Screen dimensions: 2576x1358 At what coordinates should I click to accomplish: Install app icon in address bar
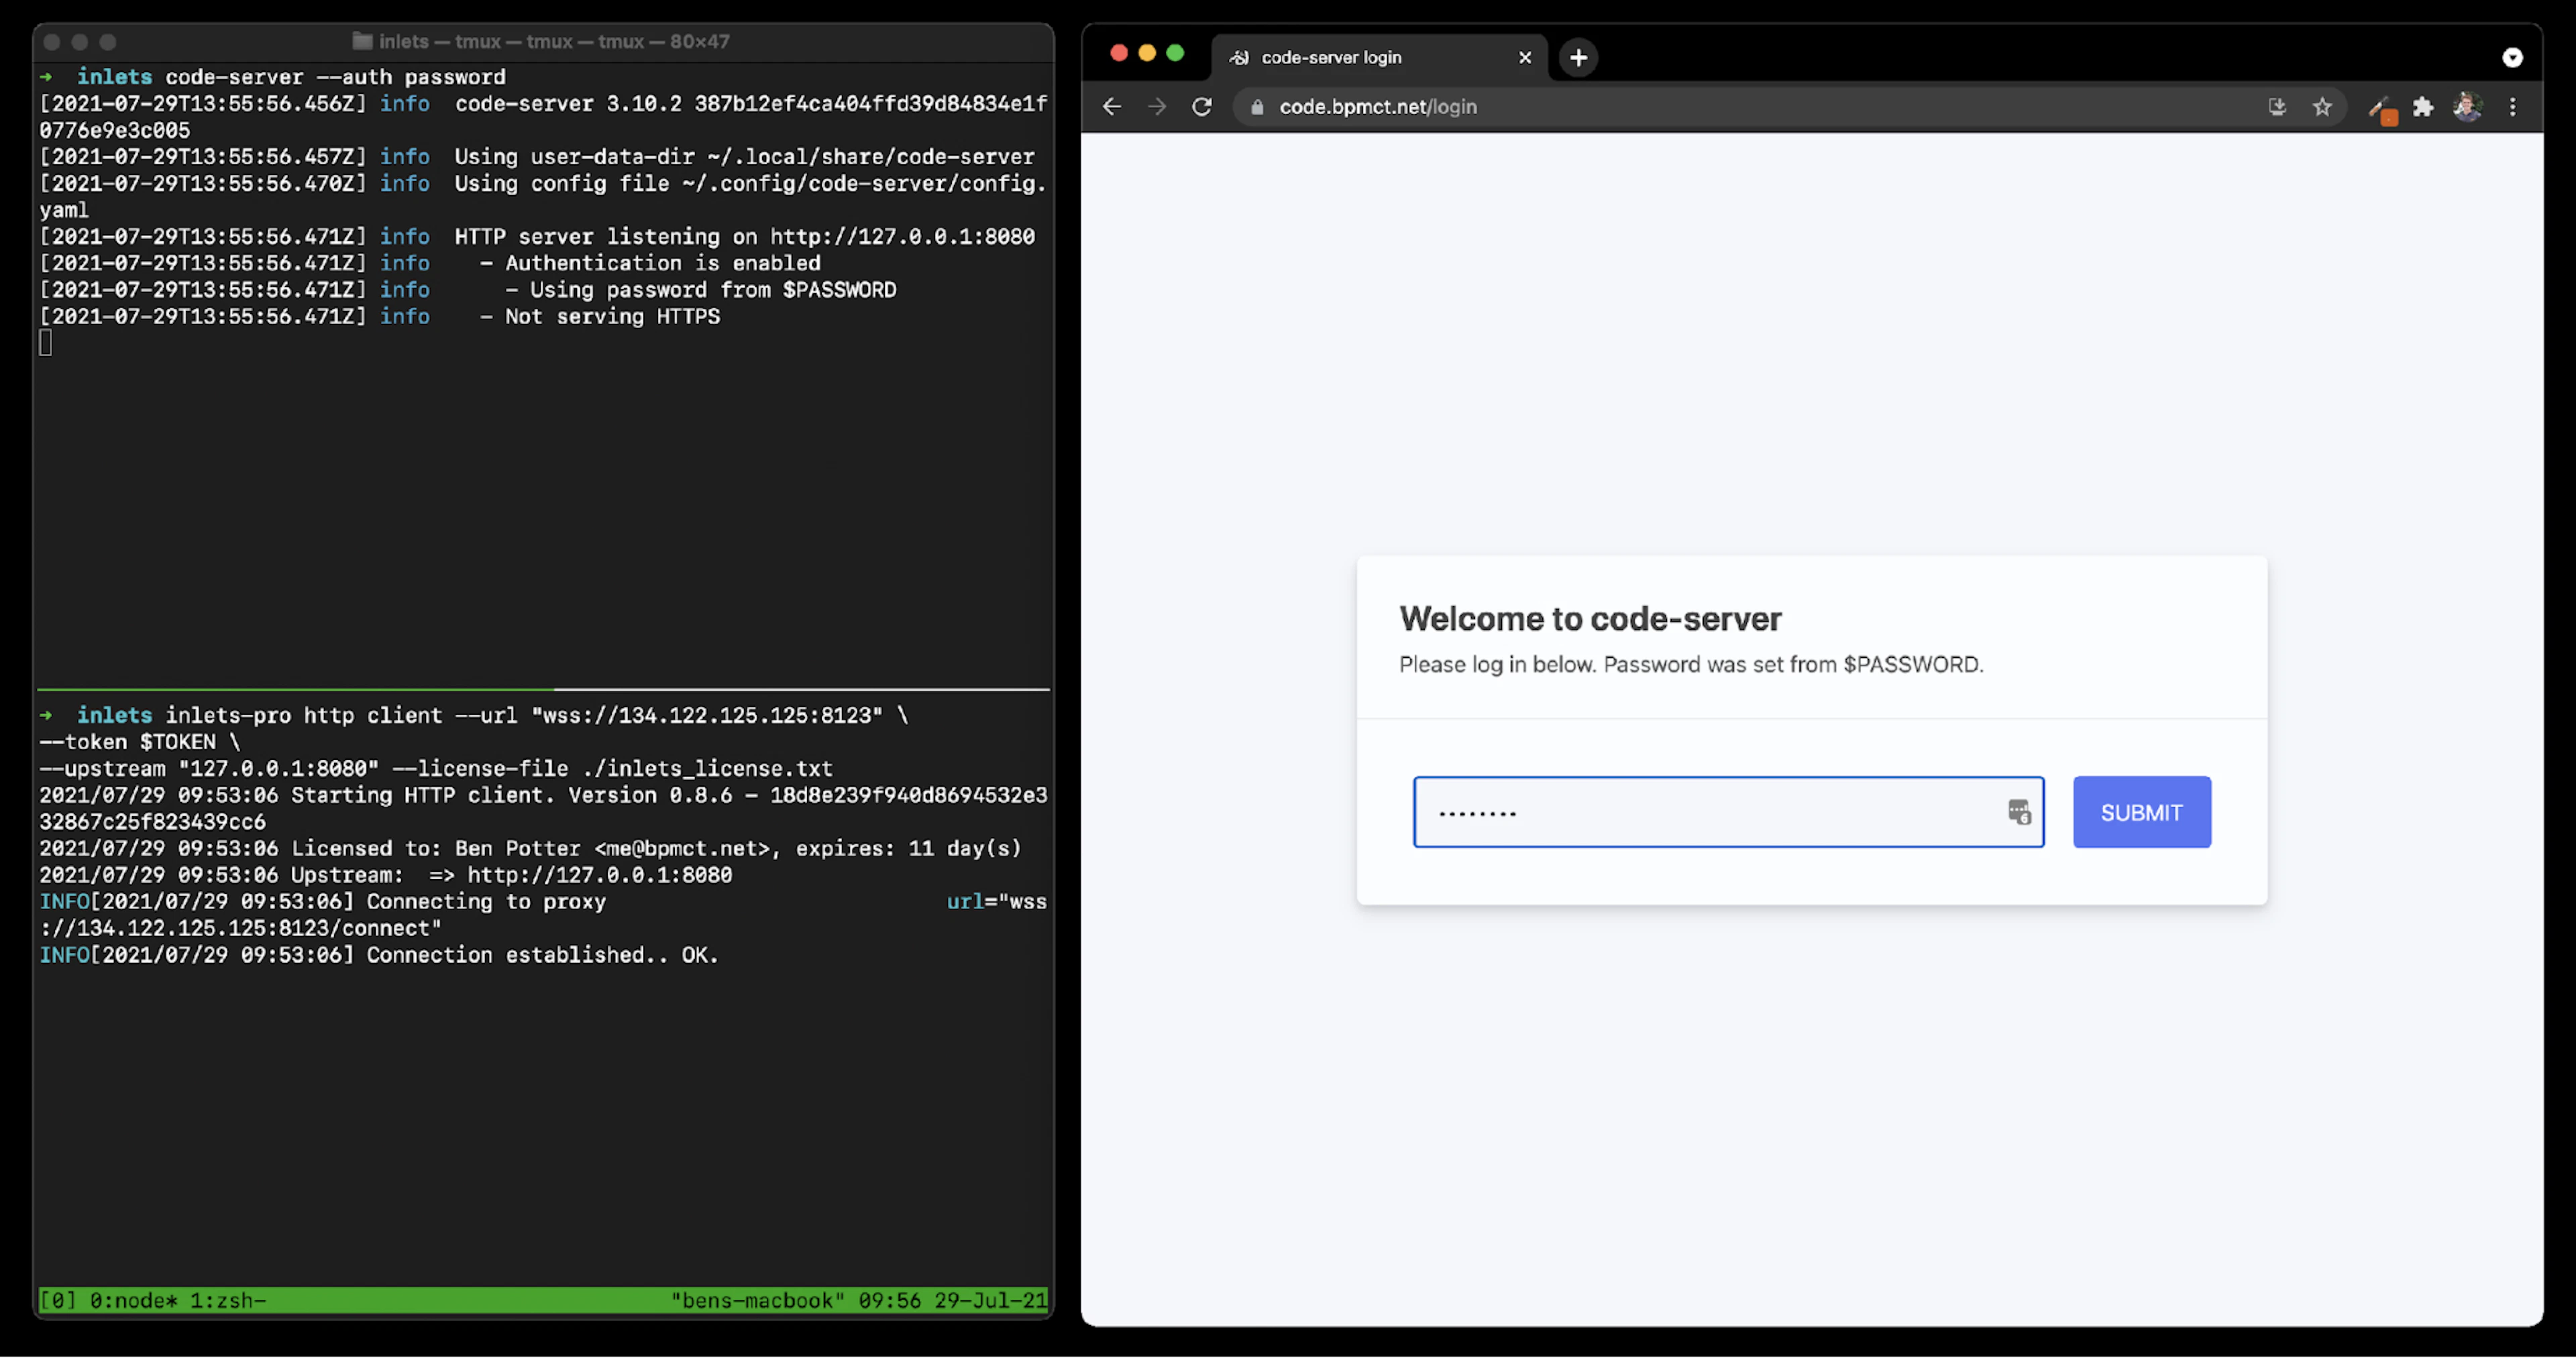[x=2277, y=107]
